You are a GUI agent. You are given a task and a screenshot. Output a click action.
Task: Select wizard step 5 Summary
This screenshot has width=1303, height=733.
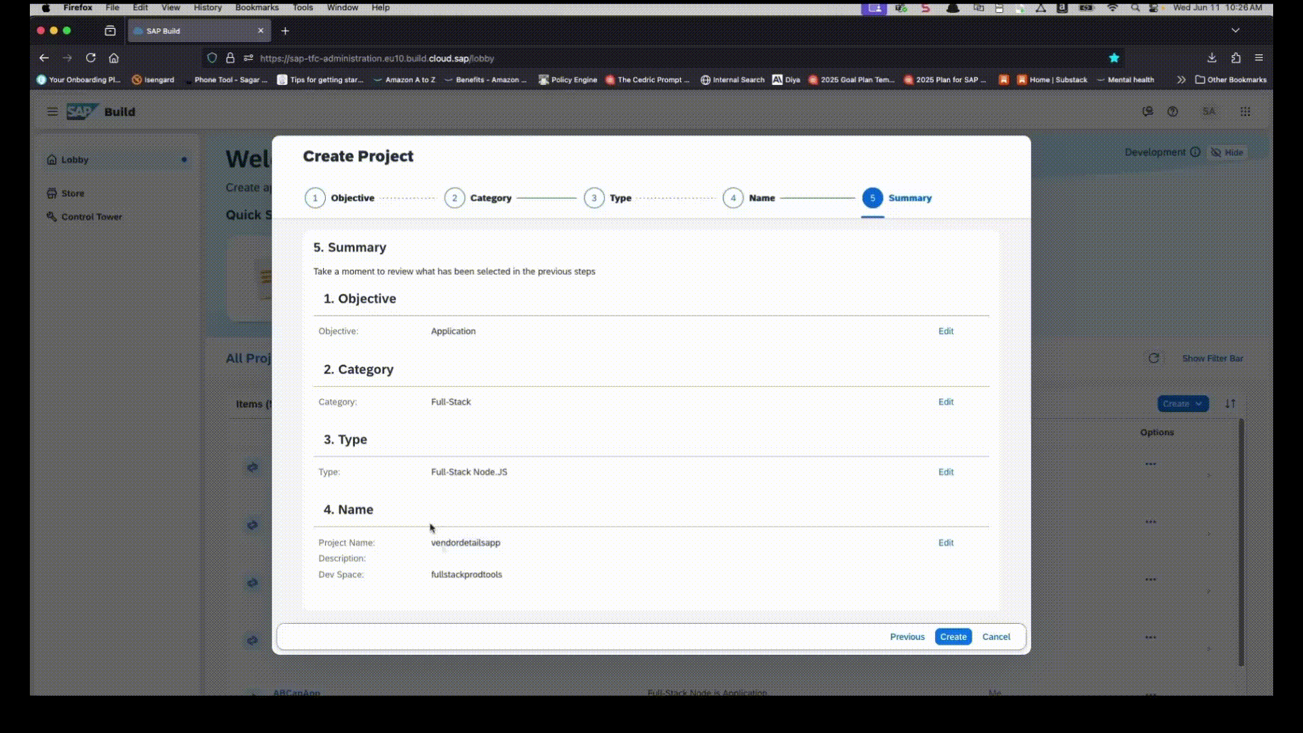tap(873, 198)
